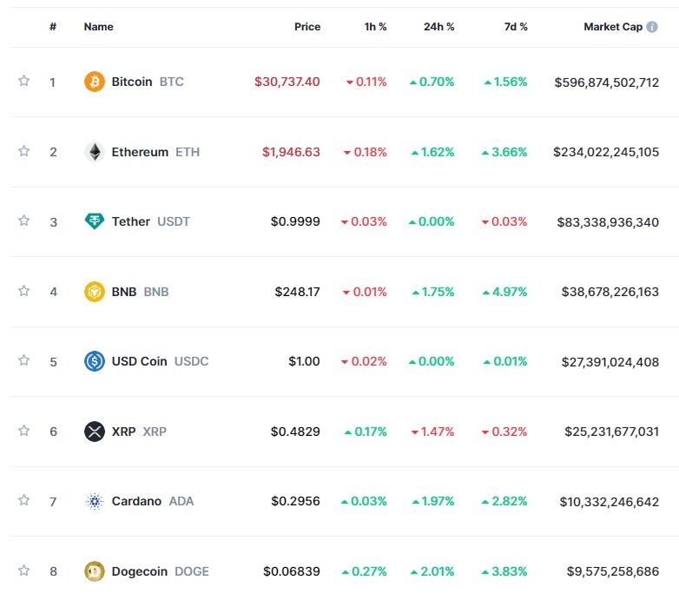Click the Ethereum diamond logo icon
The image size is (679, 600).
pyautogui.click(x=94, y=152)
